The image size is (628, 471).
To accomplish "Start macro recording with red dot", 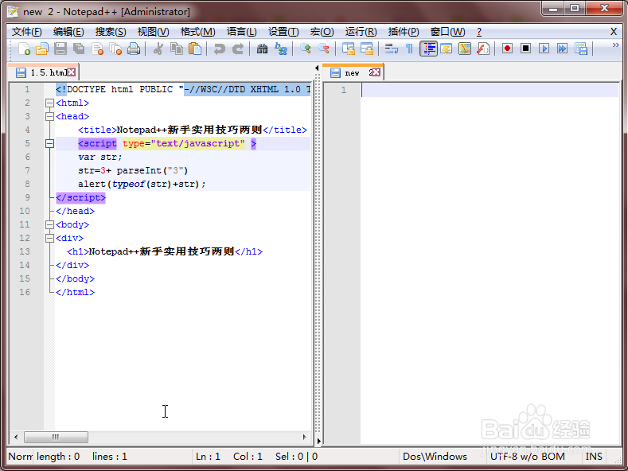I will (508, 49).
